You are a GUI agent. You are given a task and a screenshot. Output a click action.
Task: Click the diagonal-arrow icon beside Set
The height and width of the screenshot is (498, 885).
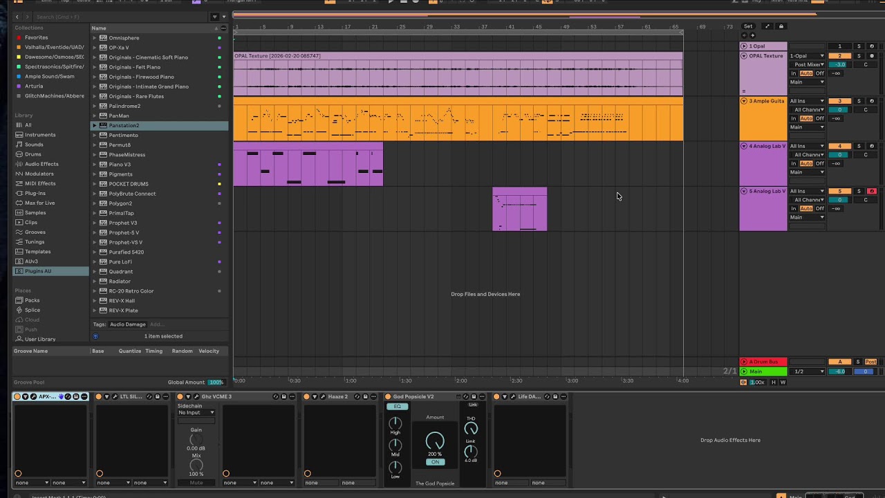point(767,26)
